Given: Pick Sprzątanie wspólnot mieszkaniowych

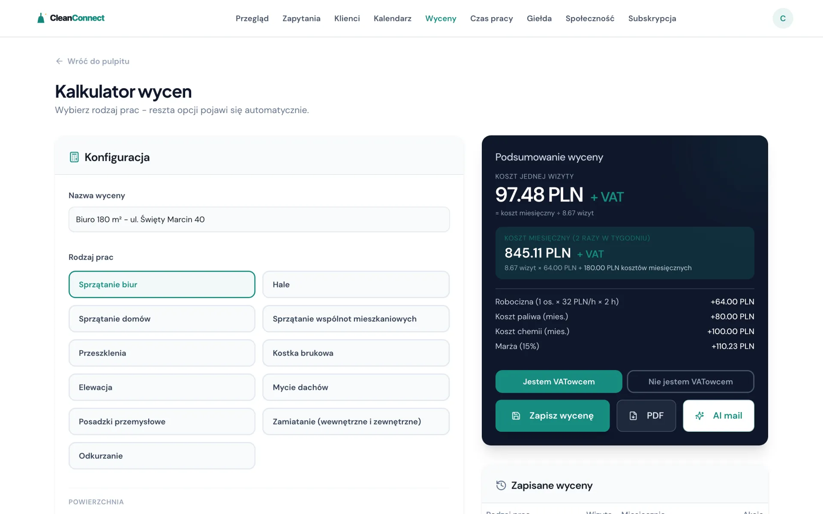Looking at the screenshot, I should click(x=356, y=319).
